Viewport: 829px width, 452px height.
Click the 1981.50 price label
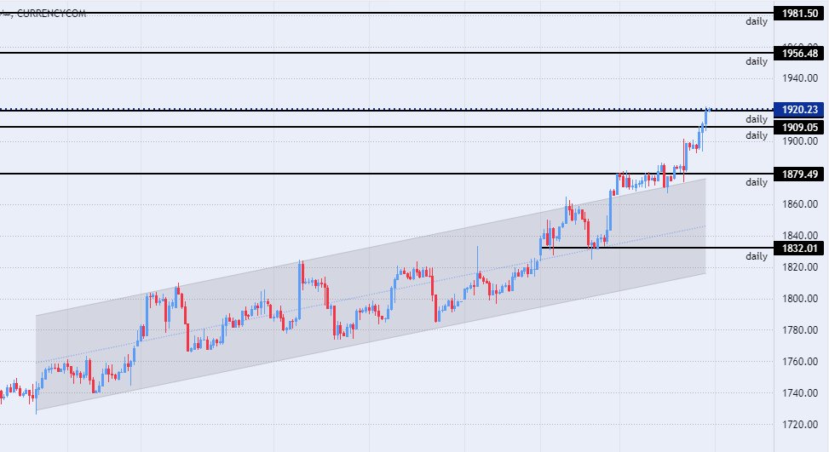tap(800, 13)
